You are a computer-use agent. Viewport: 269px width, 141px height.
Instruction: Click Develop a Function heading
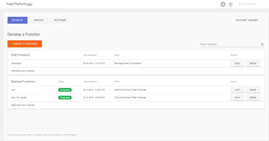(24, 35)
